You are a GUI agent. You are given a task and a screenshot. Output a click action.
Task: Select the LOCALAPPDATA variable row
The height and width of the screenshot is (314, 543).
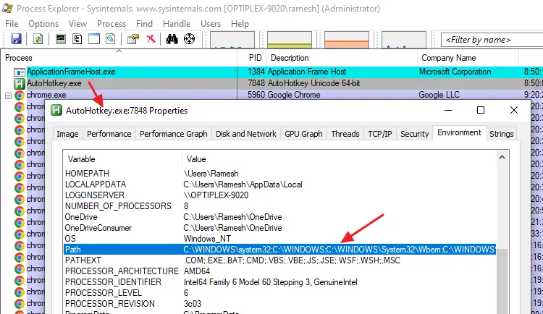(279, 184)
